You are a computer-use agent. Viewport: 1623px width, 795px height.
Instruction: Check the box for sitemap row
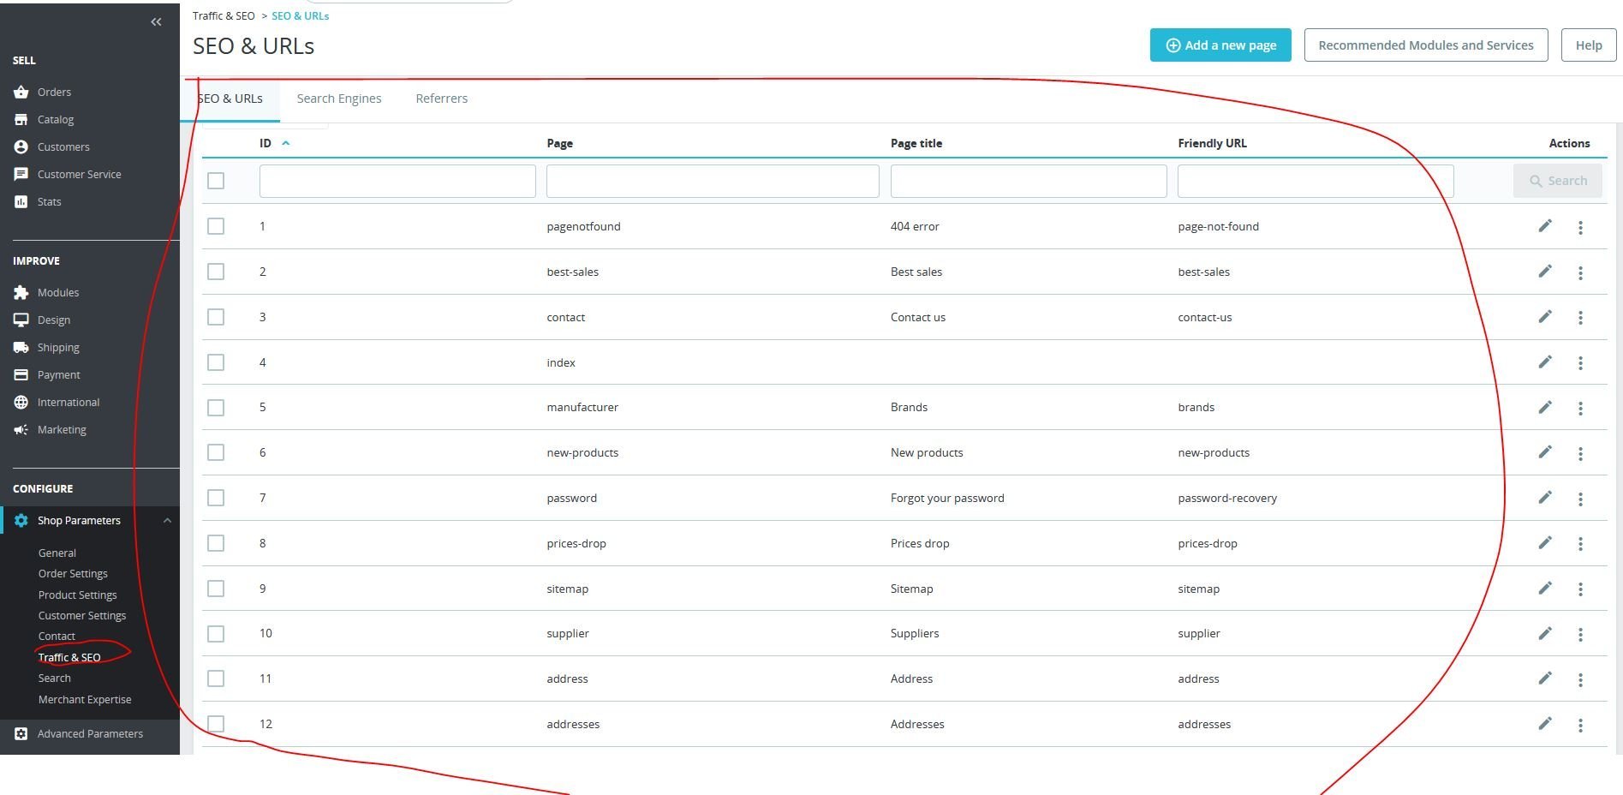[216, 589]
